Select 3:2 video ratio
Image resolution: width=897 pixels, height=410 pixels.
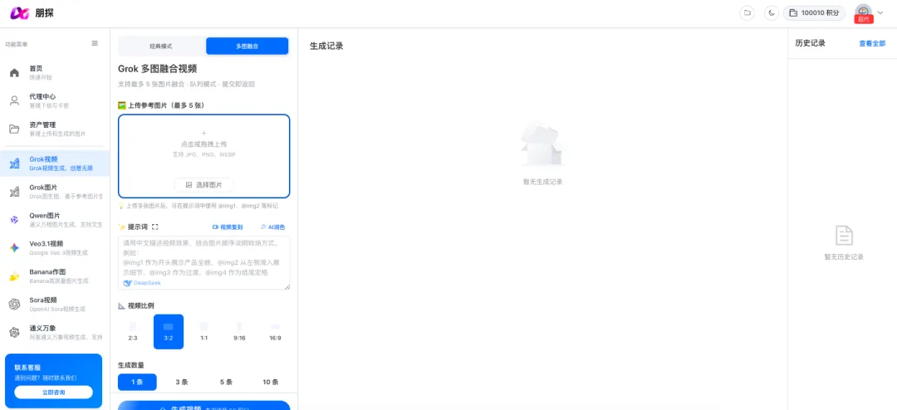pyautogui.click(x=169, y=332)
